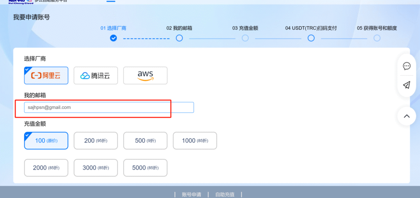Click the 充值金额 section label
The height and width of the screenshot is (198, 420).
[35, 124]
